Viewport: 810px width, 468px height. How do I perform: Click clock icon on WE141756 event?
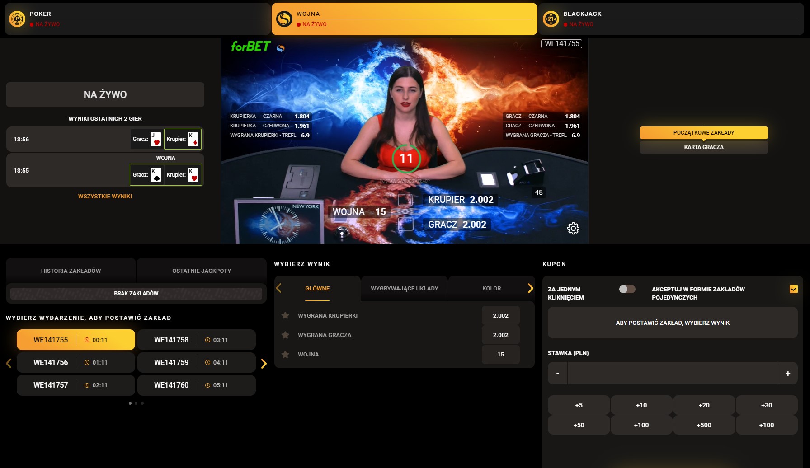[87, 362]
